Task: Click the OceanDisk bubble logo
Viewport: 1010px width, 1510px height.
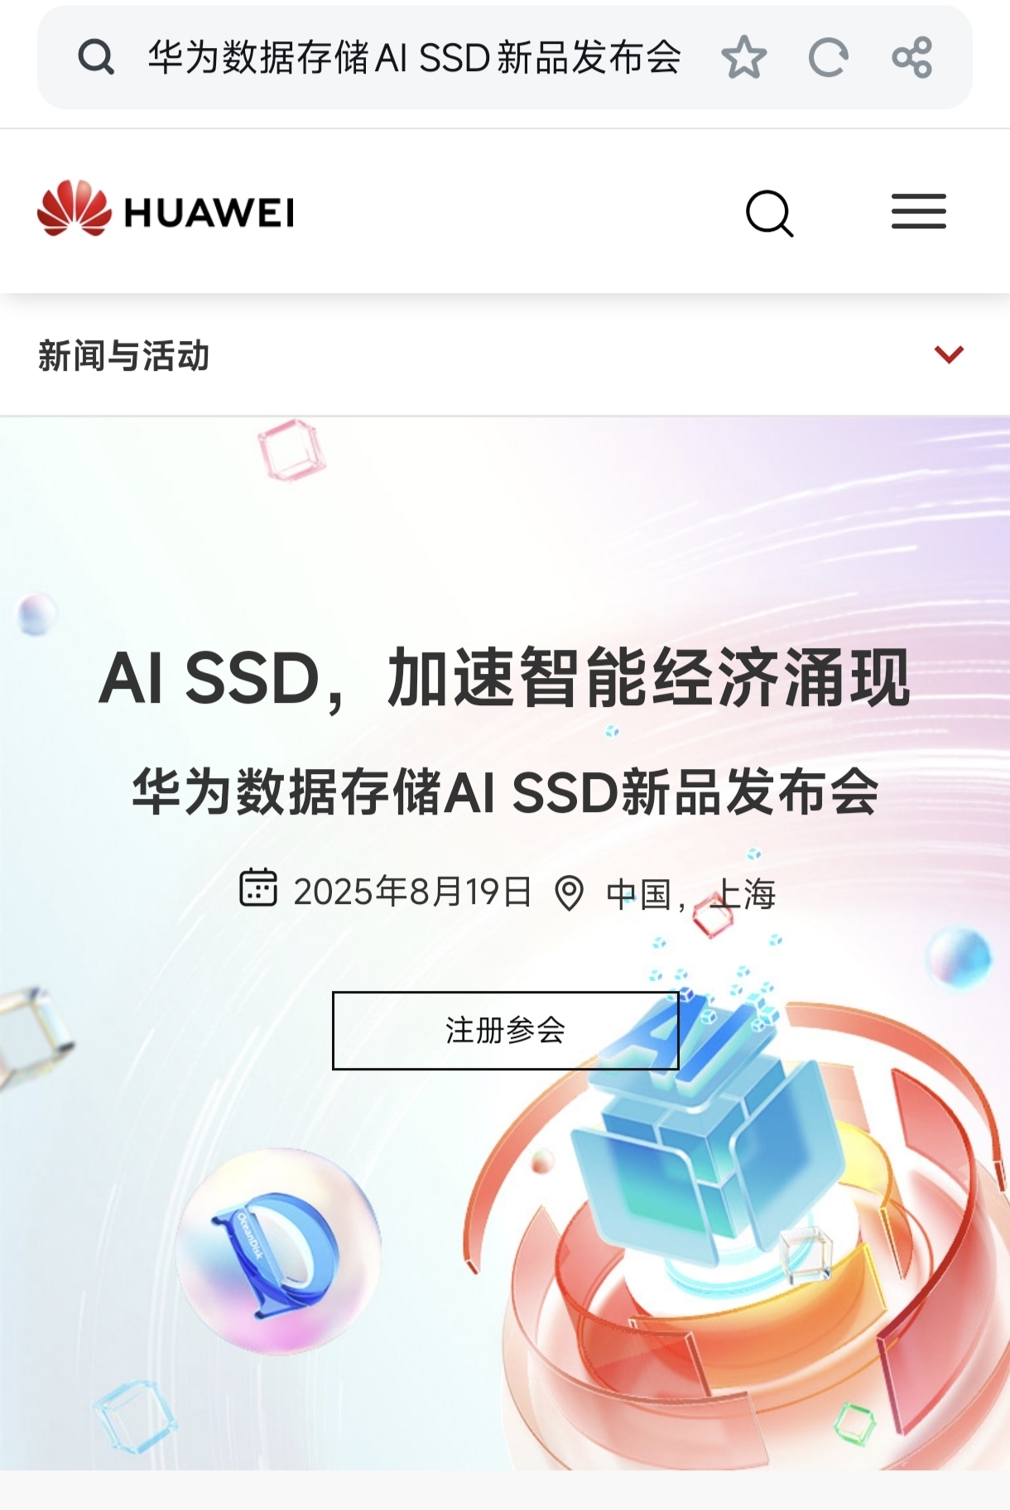Action: tap(279, 1250)
